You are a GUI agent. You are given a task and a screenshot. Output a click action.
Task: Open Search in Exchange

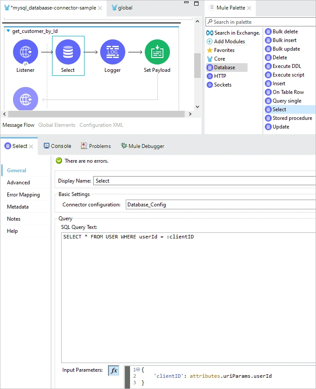tap(233, 33)
